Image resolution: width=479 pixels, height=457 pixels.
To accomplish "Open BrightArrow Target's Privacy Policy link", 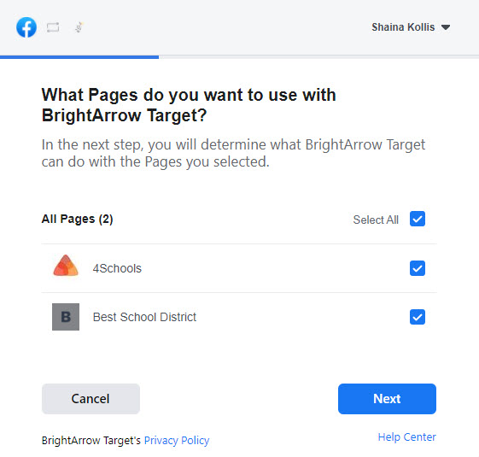I will pyautogui.click(x=177, y=441).
